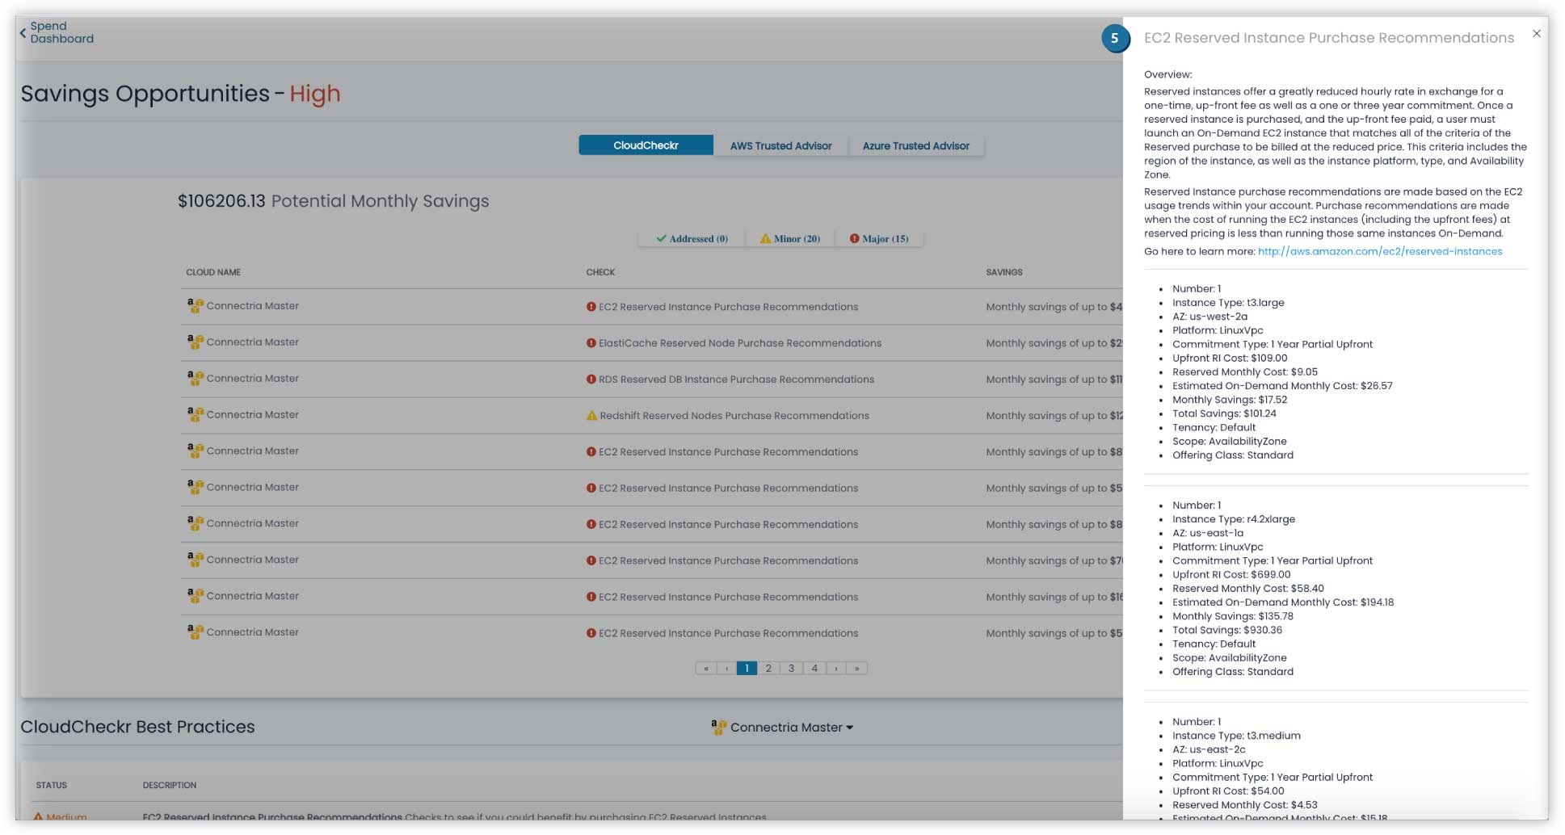Click "Total Savings: $930.36"
Screen dimensions: 1565x835
pos(1227,630)
